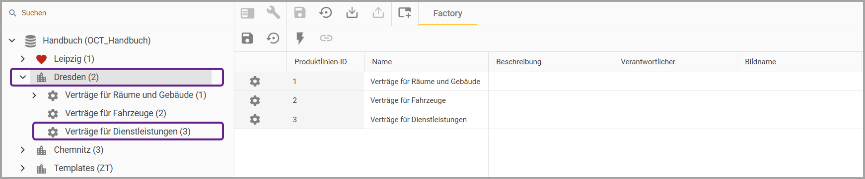This screenshot has width=865, height=179.
Task: Open the wrench settings tool
Action: [273, 12]
